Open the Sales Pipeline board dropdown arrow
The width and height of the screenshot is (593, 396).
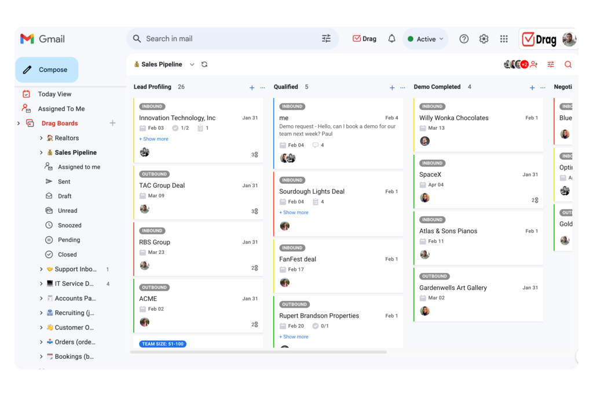pyautogui.click(x=192, y=64)
